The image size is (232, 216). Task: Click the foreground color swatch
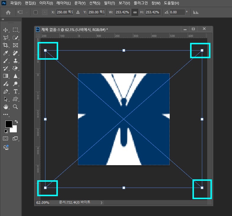9,124
